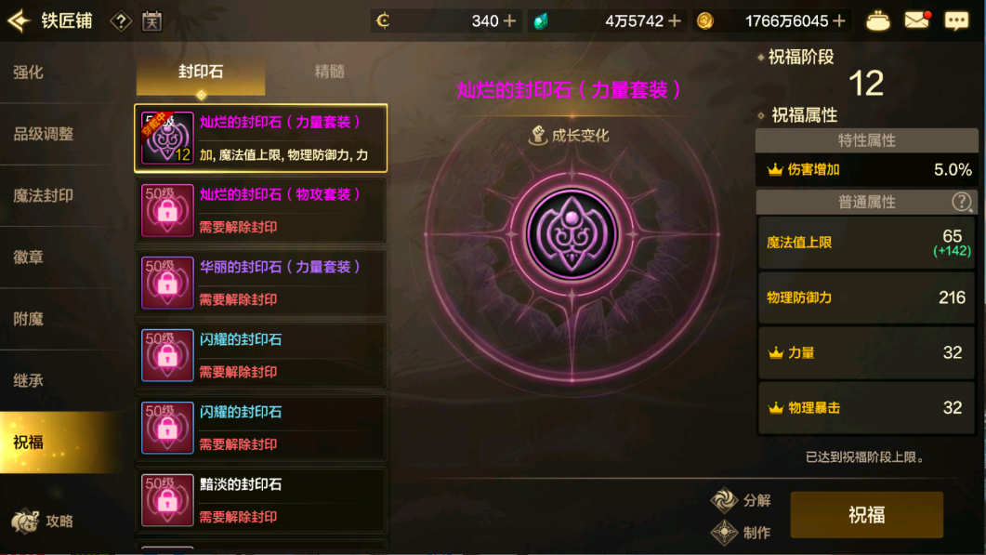
Task: Open 成长变化 growth change link
Action: point(569,136)
